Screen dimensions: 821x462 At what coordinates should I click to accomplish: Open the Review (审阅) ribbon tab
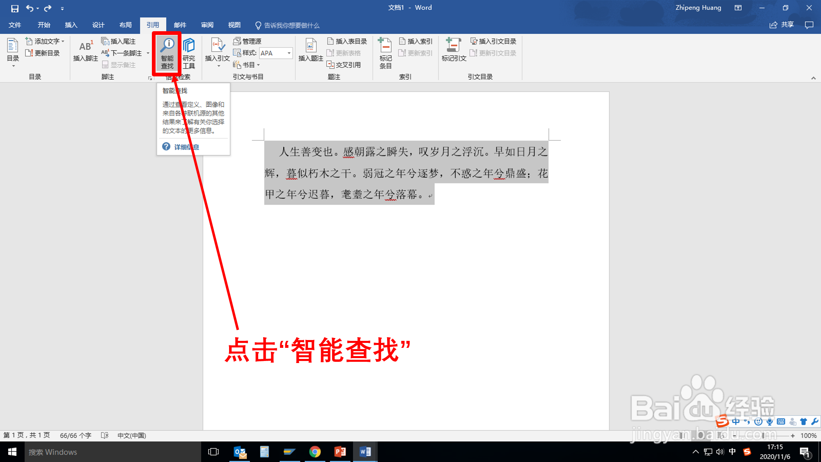pos(207,25)
